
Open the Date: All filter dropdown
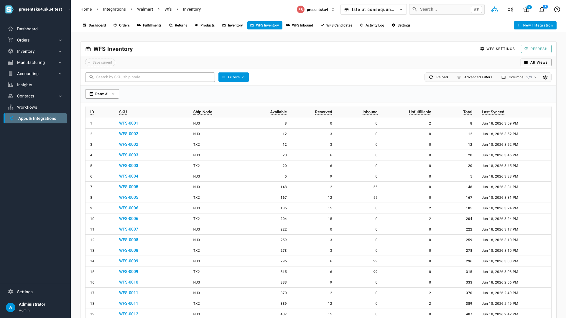coord(102,94)
